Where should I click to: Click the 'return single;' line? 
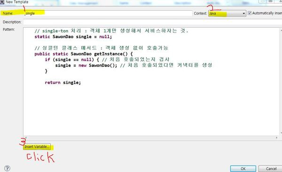[x=63, y=82]
